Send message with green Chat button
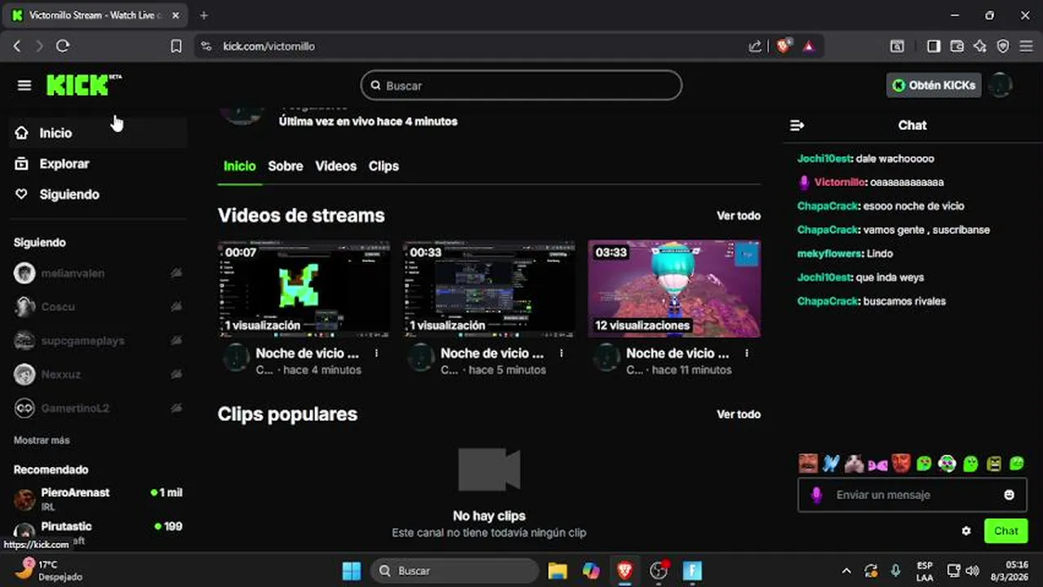The width and height of the screenshot is (1043, 587). point(1005,531)
